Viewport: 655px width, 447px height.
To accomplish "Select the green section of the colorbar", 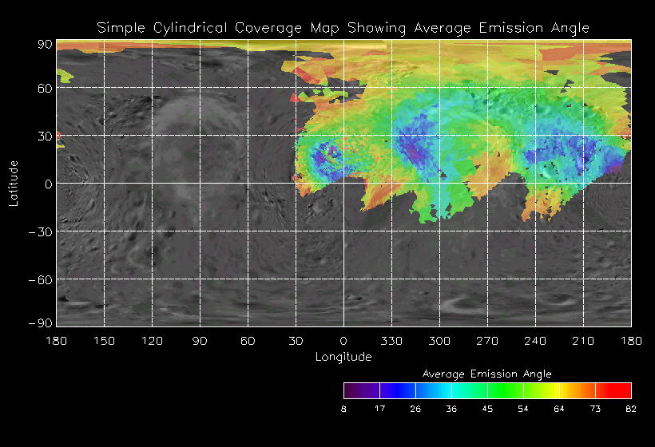I will tap(503, 390).
